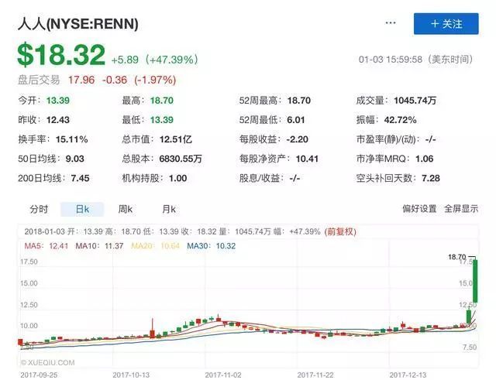Image resolution: width=496 pixels, height=380 pixels.
Task: Switch to the 分时 intraday chart tab
Action: 39,209
